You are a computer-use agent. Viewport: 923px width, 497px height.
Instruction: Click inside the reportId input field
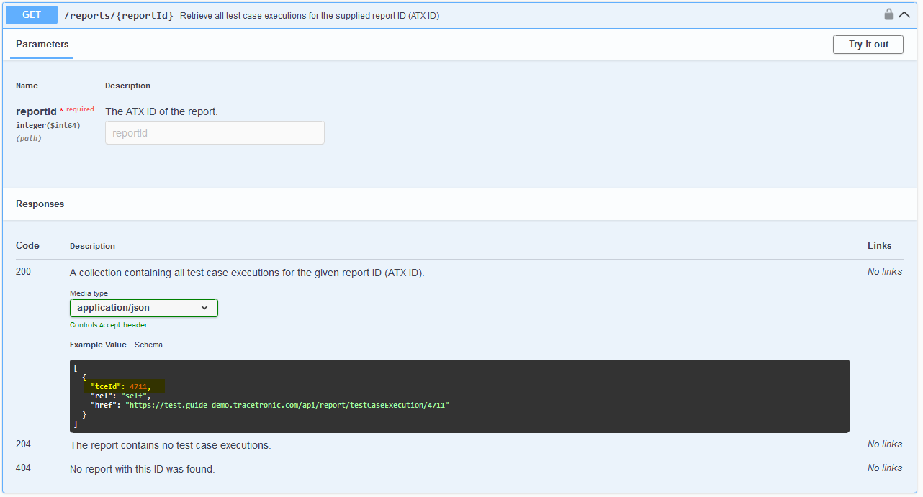[214, 132]
